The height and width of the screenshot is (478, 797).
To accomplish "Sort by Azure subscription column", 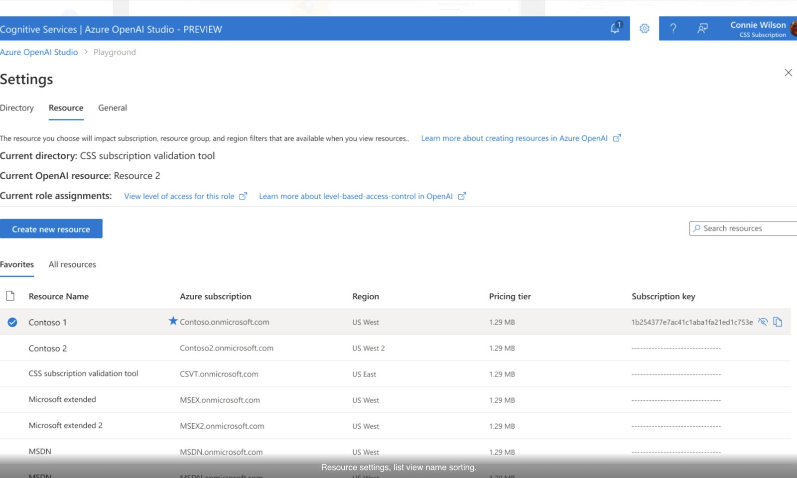I will pos(216,296).
